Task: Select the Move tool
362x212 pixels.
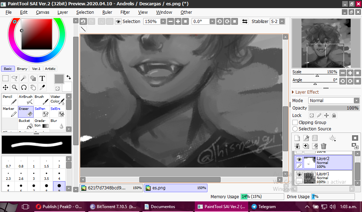Action: (5, 87)
